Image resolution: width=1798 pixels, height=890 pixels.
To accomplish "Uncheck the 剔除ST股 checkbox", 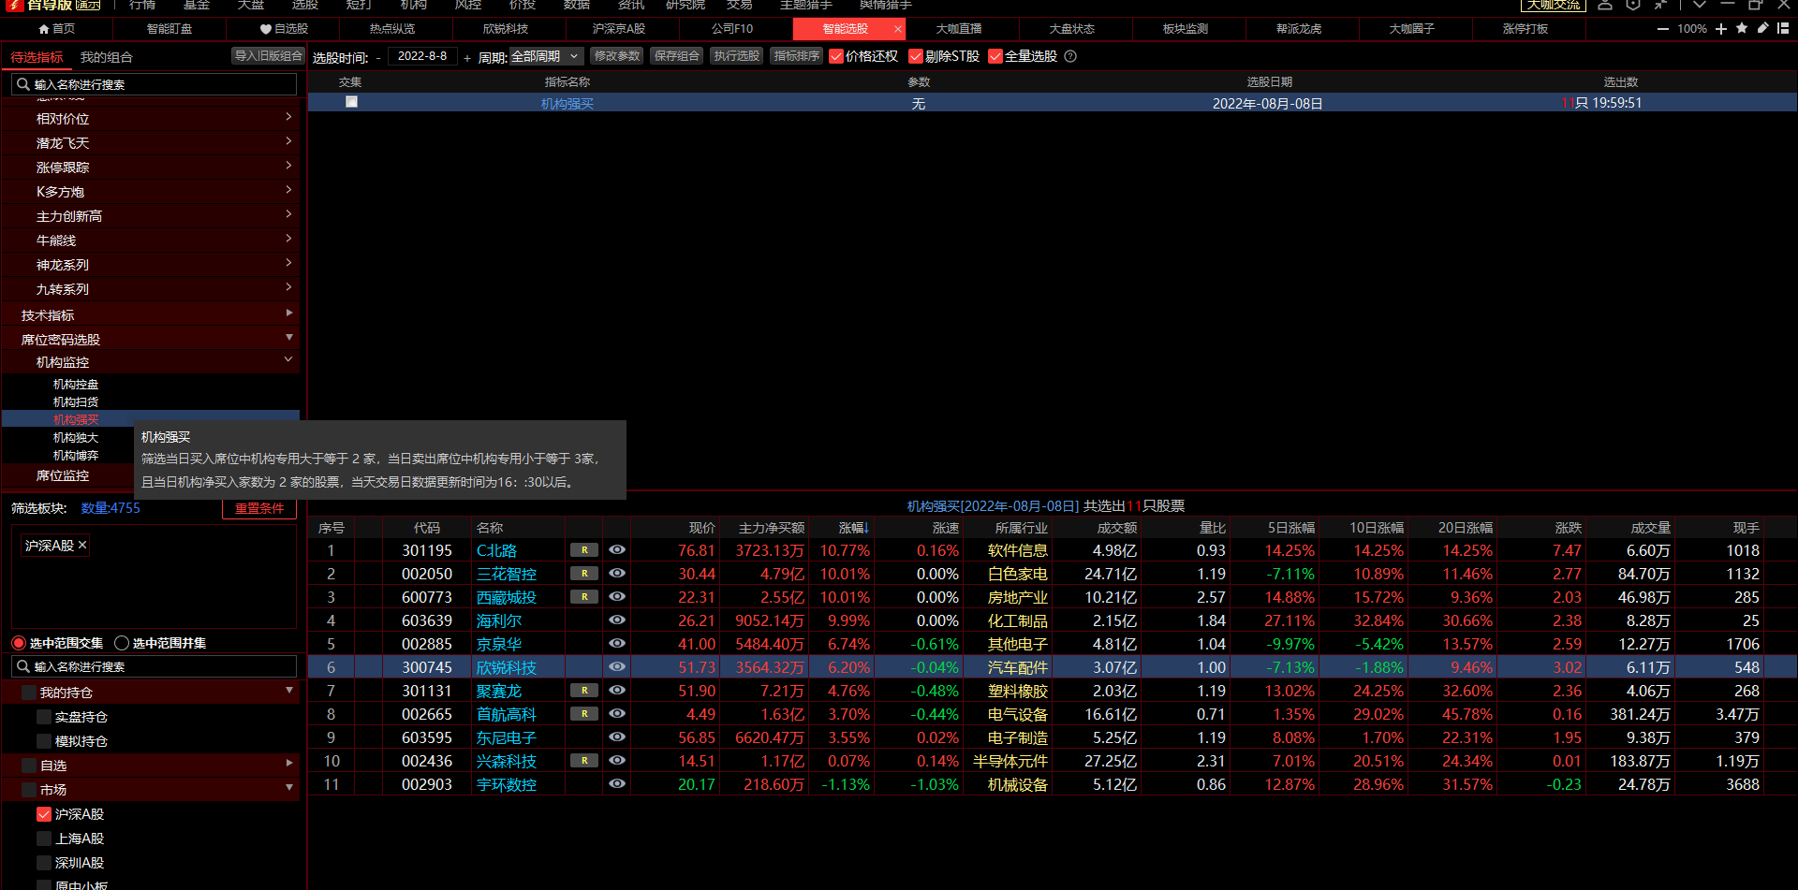I will [x=916, y=56].
